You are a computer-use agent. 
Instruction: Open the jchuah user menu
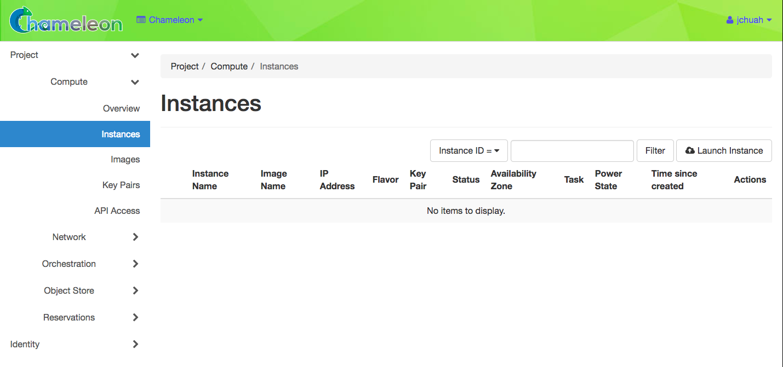point(749,20)
